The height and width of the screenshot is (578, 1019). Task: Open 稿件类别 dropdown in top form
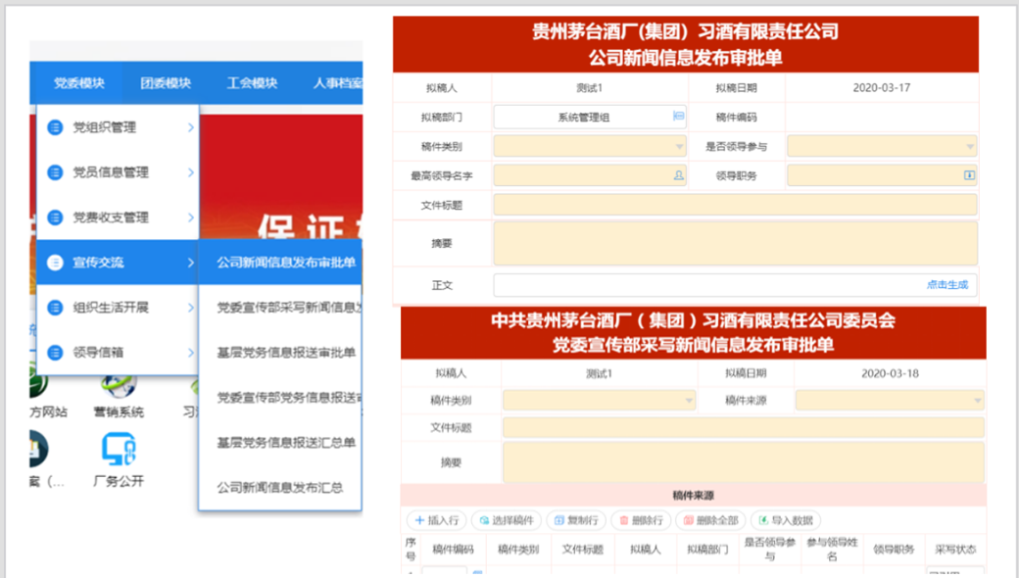pos(590,146)
